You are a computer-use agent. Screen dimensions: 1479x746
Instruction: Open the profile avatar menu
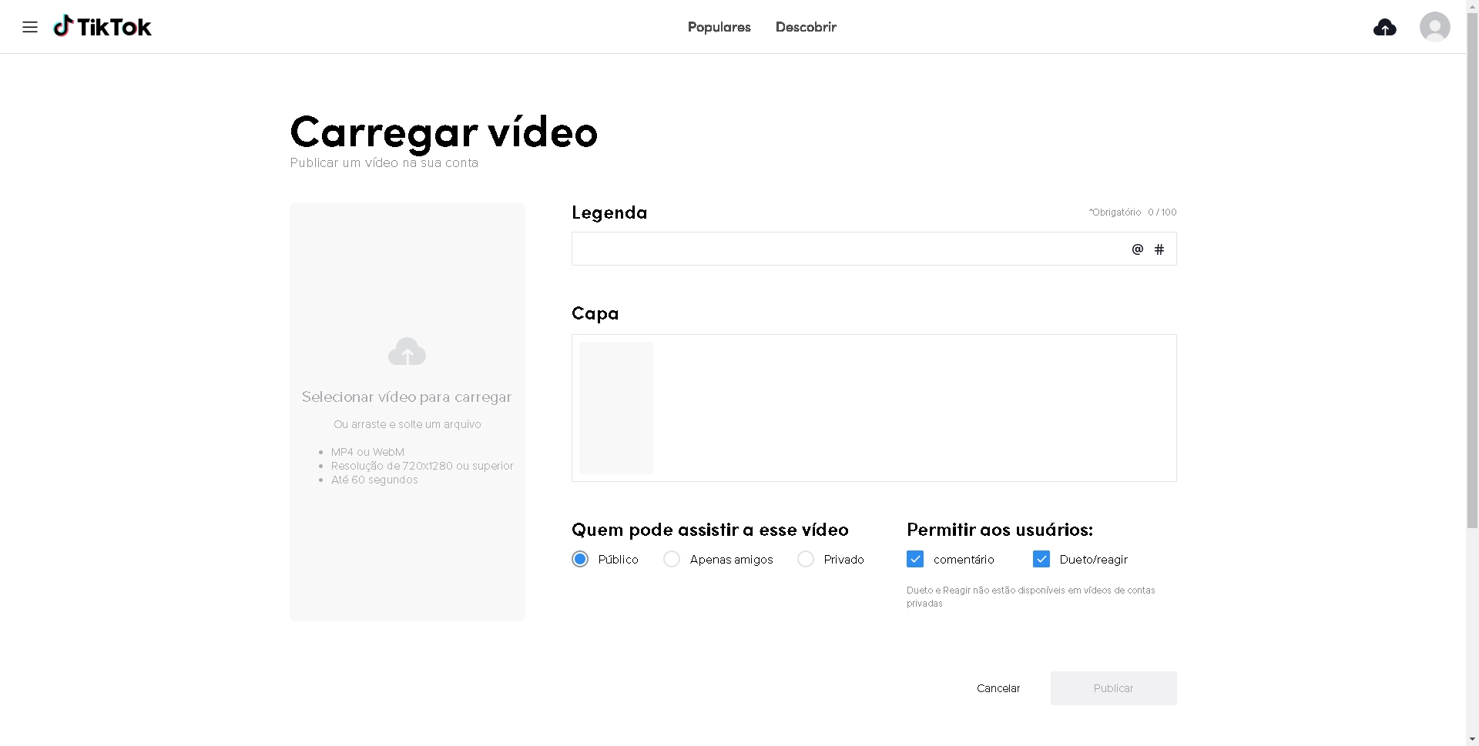click(1434, 27)
